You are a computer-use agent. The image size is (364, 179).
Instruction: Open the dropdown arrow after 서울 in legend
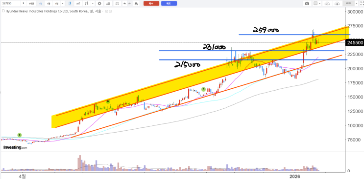tap(102, 11)
